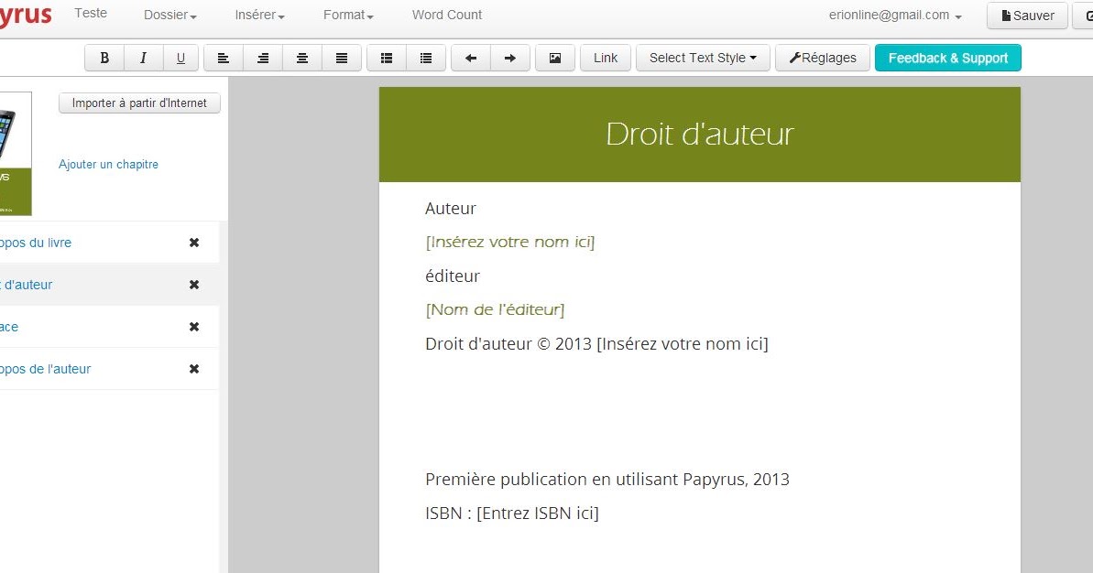Toggle bold formatting

click(104, 58)
